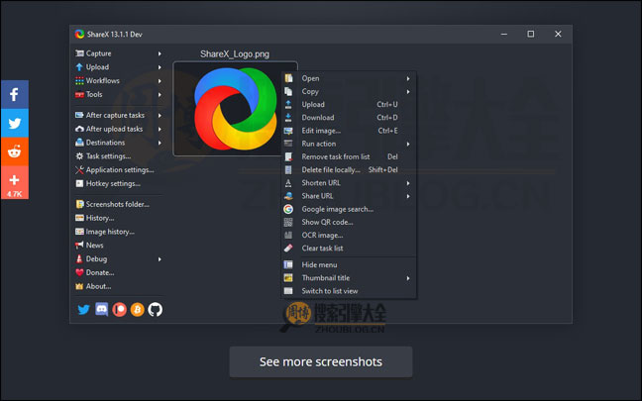Click the Google image search icon
642x401 pixels.
pyautogui.click(x=288, y=209)
